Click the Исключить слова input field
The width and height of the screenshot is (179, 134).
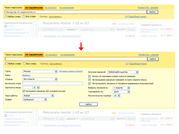(53, 84)
